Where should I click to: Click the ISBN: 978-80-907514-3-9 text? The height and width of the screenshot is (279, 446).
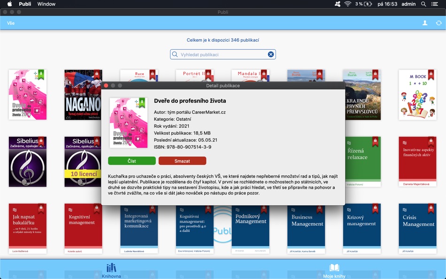click(x=183, y=147)
